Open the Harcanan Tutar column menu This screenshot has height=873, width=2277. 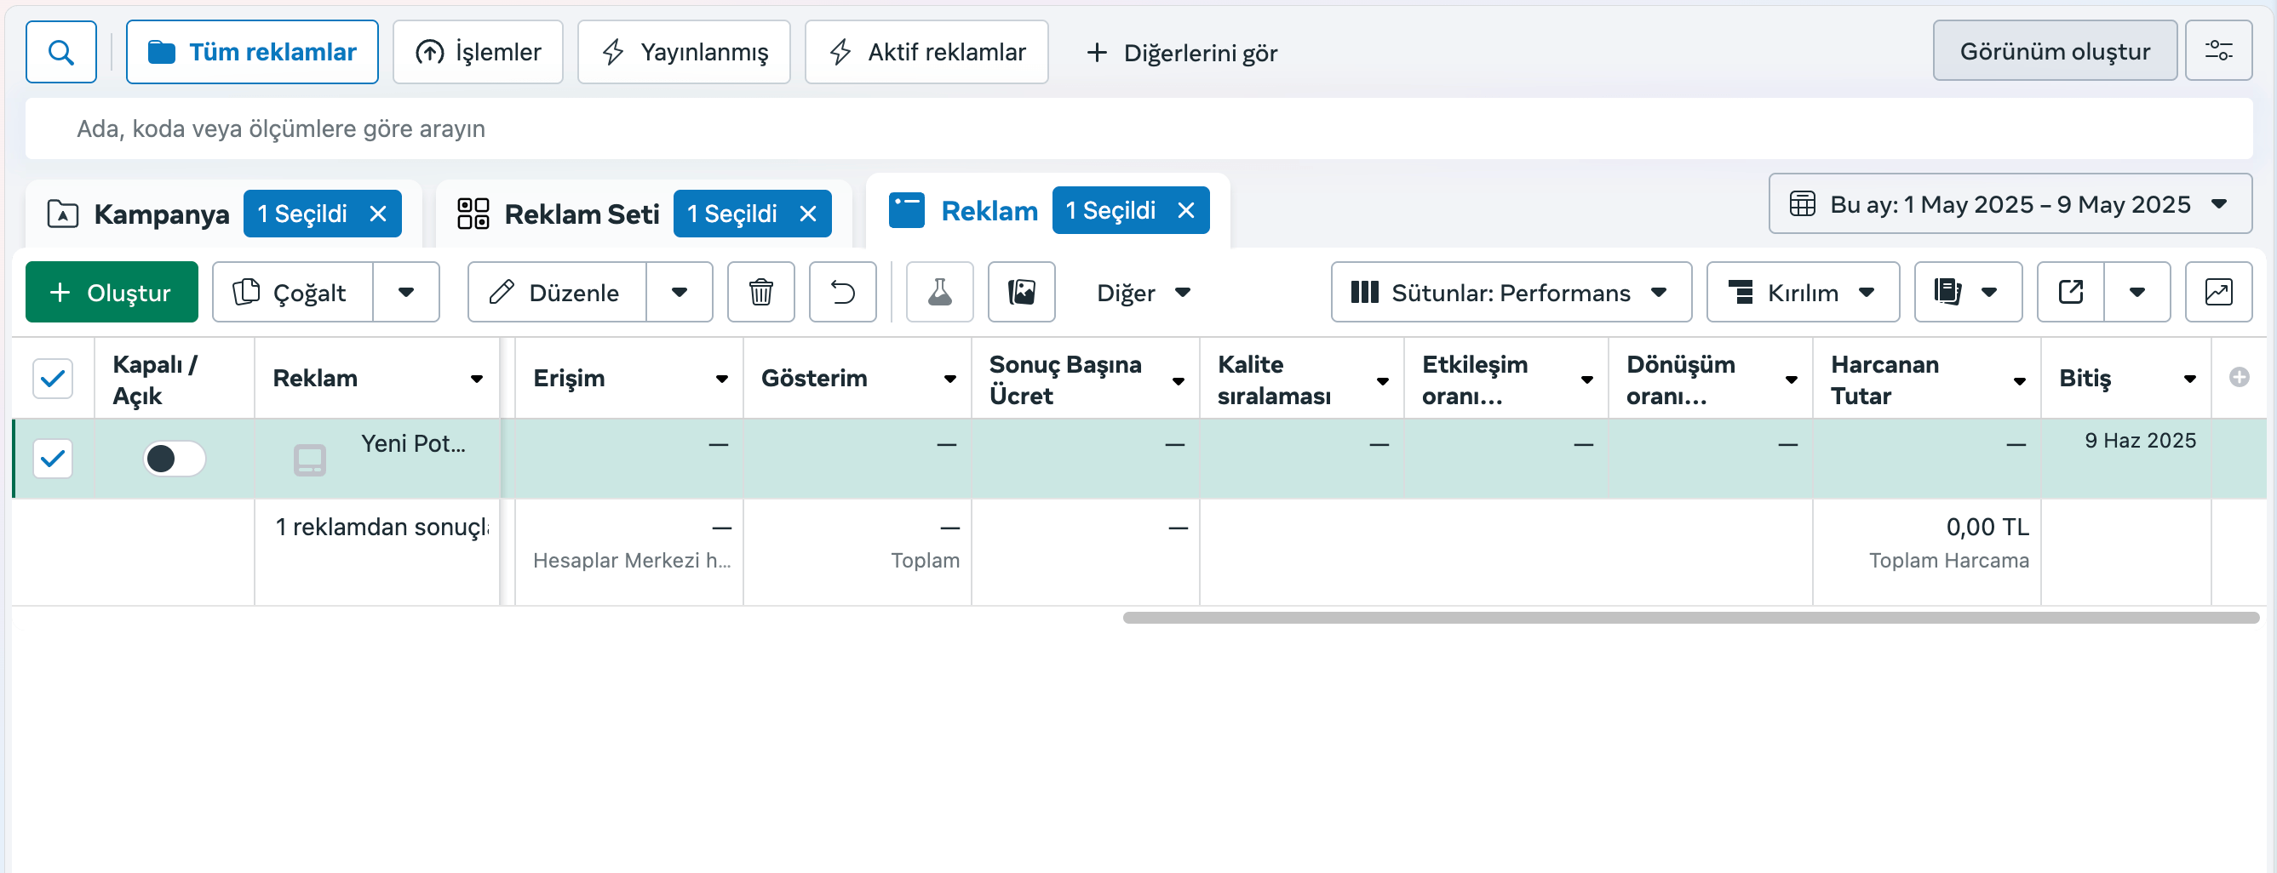(2020, 381)
